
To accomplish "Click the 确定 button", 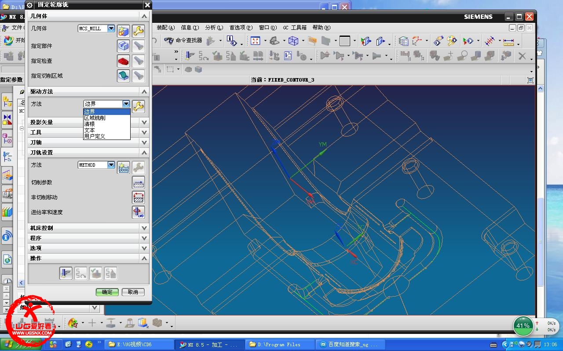I will 107,292.
